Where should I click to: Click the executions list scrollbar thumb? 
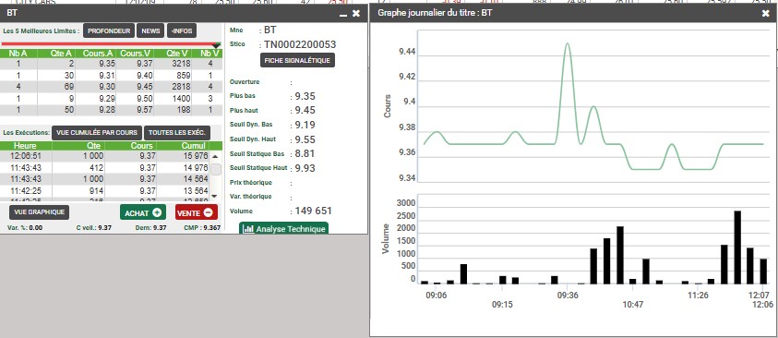(215, 170)
